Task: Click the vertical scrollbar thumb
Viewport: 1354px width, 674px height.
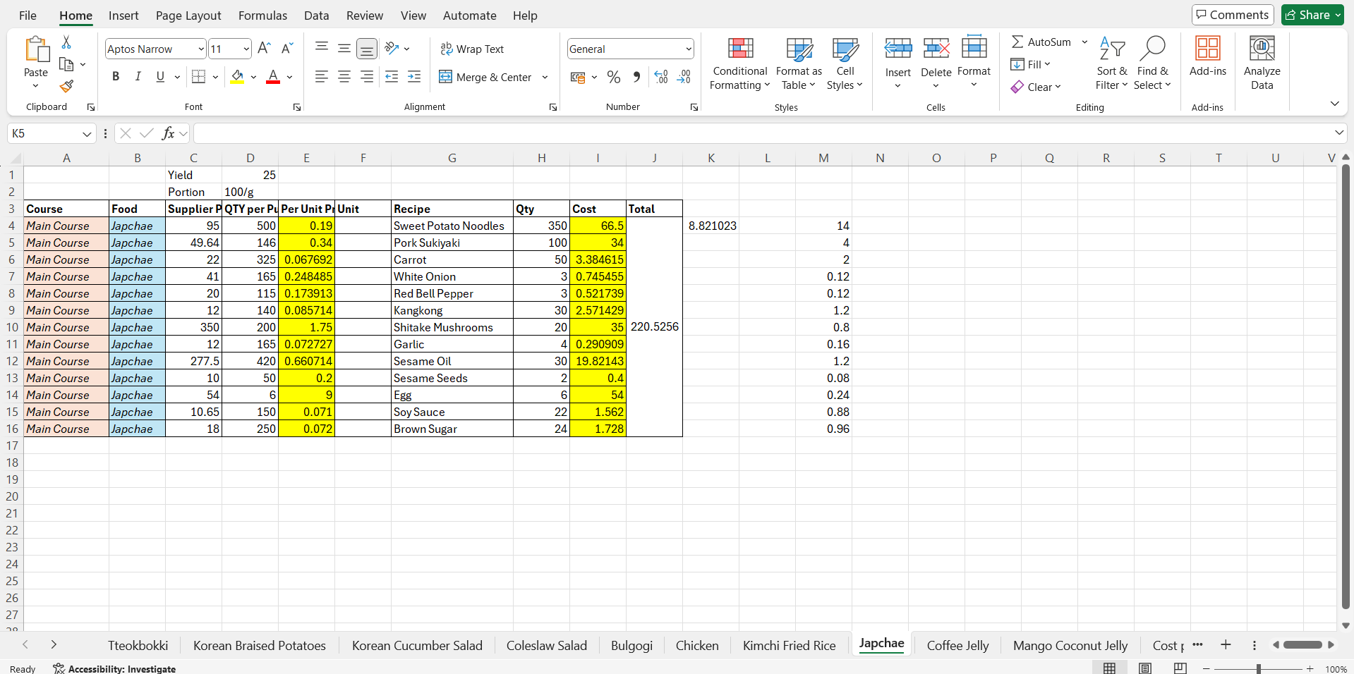Action: pos(1346,386)
